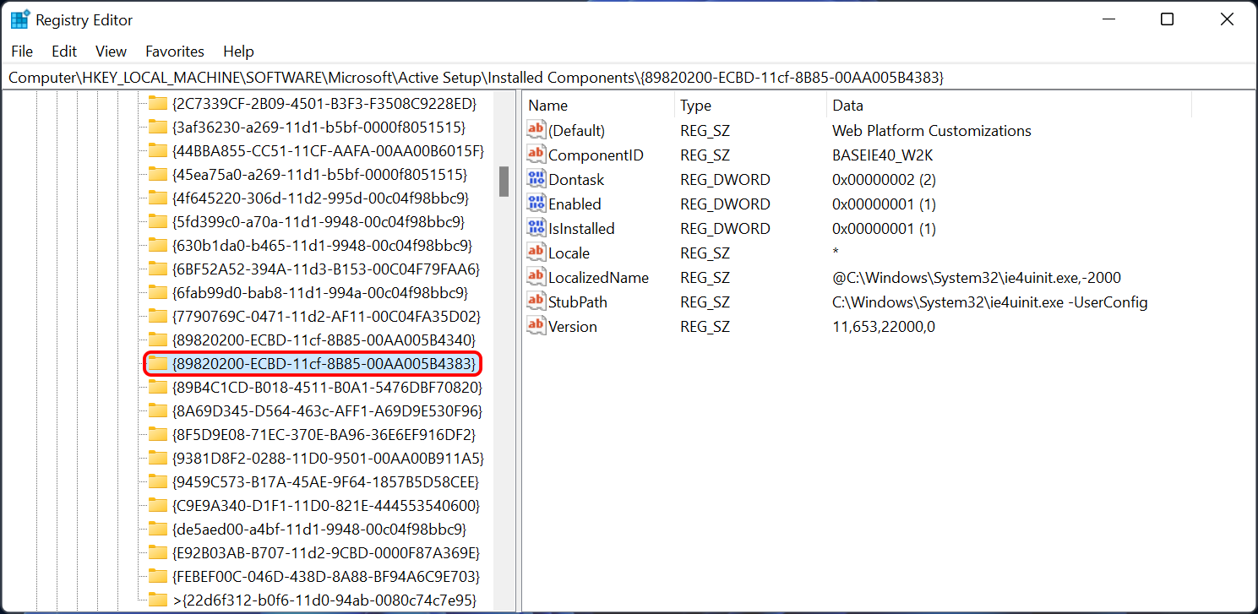Click data 'Web Platform Customizations'
This screenshot has height=614, width=1258.
point(932,131)
